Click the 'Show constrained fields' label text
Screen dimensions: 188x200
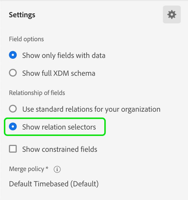point(60,149)
